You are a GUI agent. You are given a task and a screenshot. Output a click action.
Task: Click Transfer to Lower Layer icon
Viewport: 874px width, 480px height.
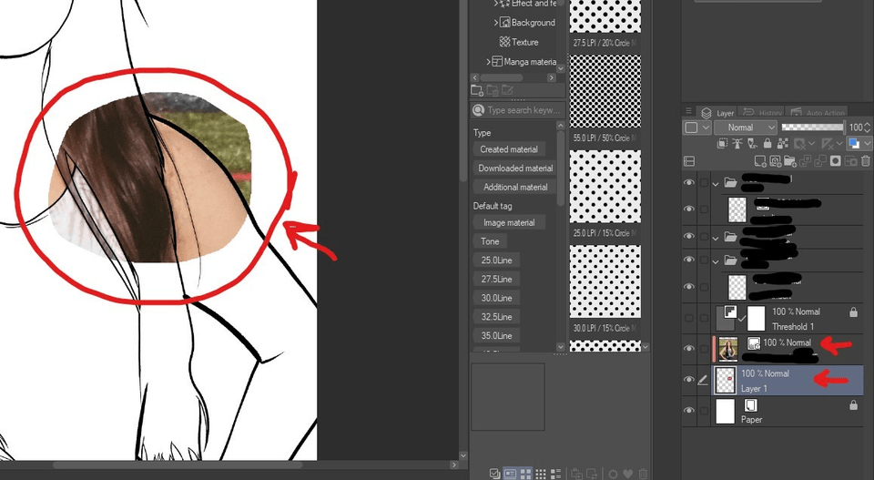[x=805, y=161]
